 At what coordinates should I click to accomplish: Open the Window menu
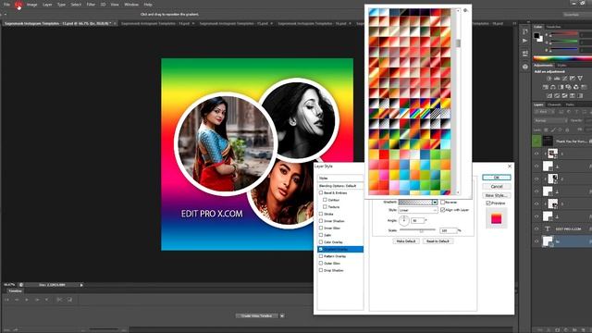click(x=131, y=5)
